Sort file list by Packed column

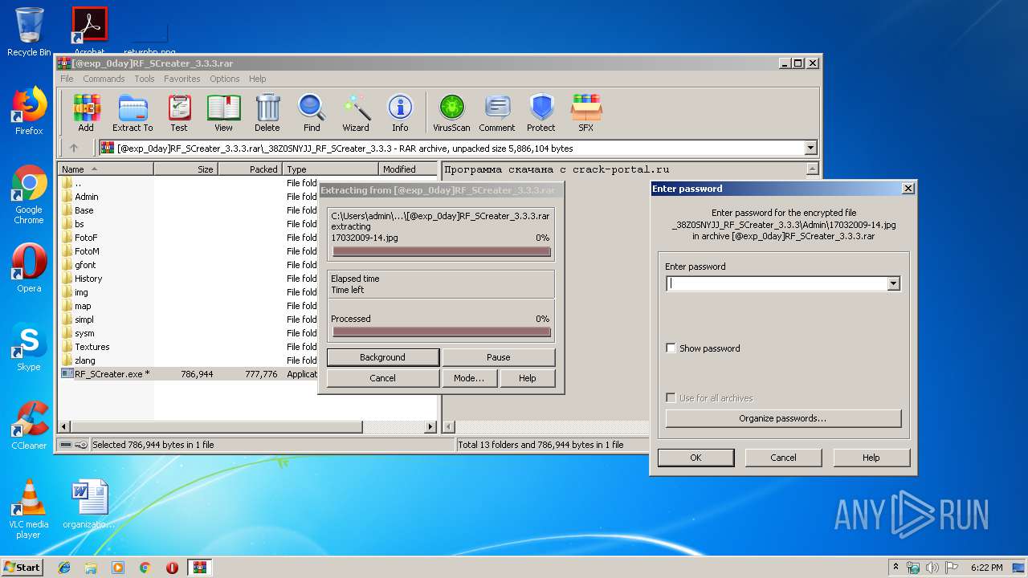250,169
